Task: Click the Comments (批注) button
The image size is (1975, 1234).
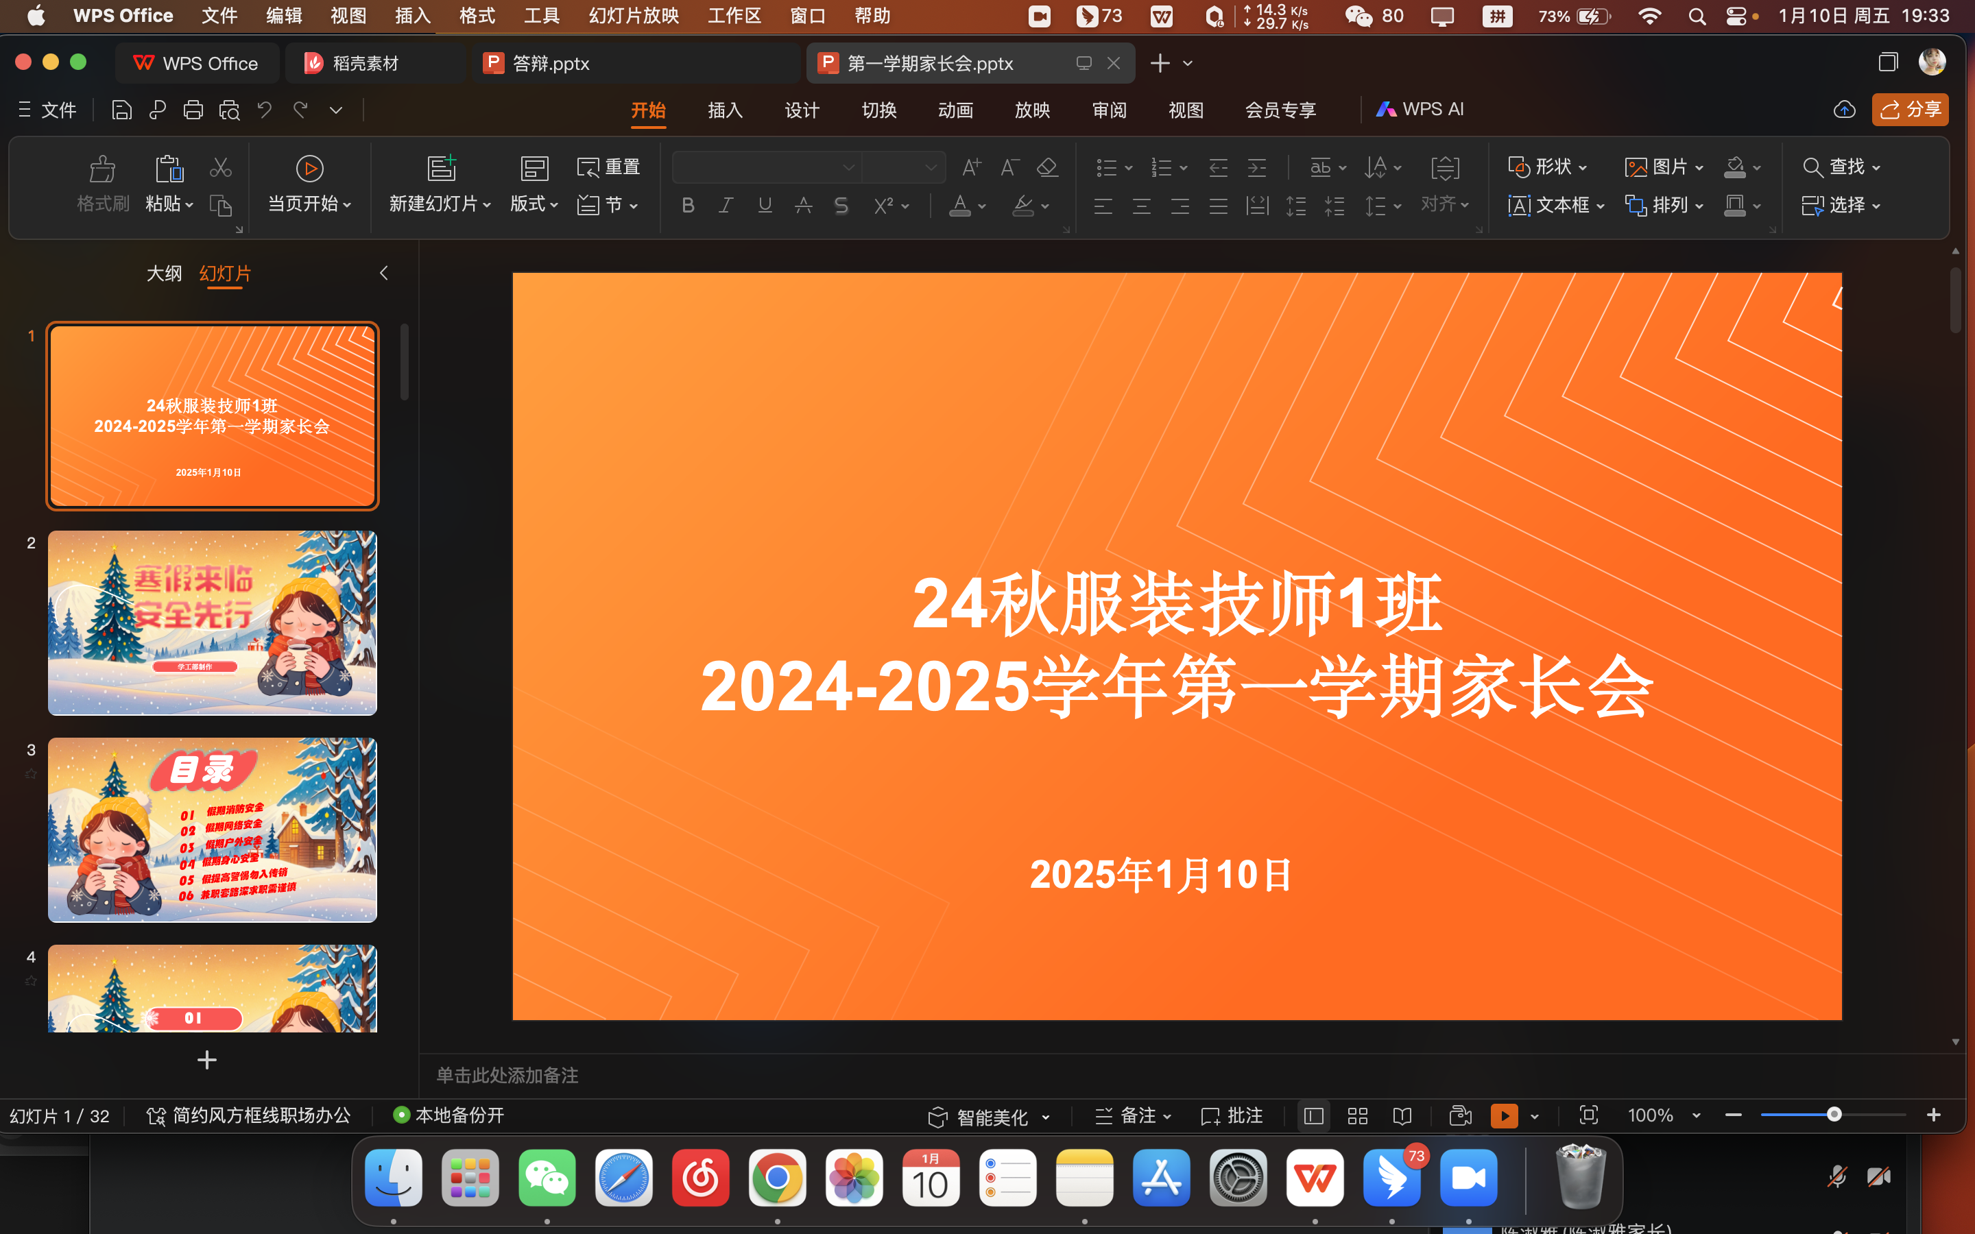Action: pos(1232,1115)
